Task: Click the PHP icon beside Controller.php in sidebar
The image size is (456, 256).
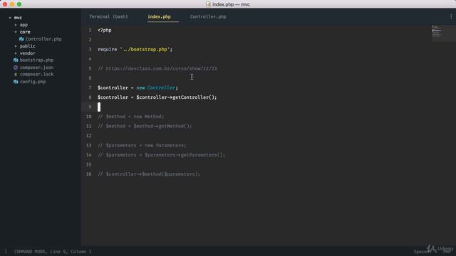Action: [21, 39]
